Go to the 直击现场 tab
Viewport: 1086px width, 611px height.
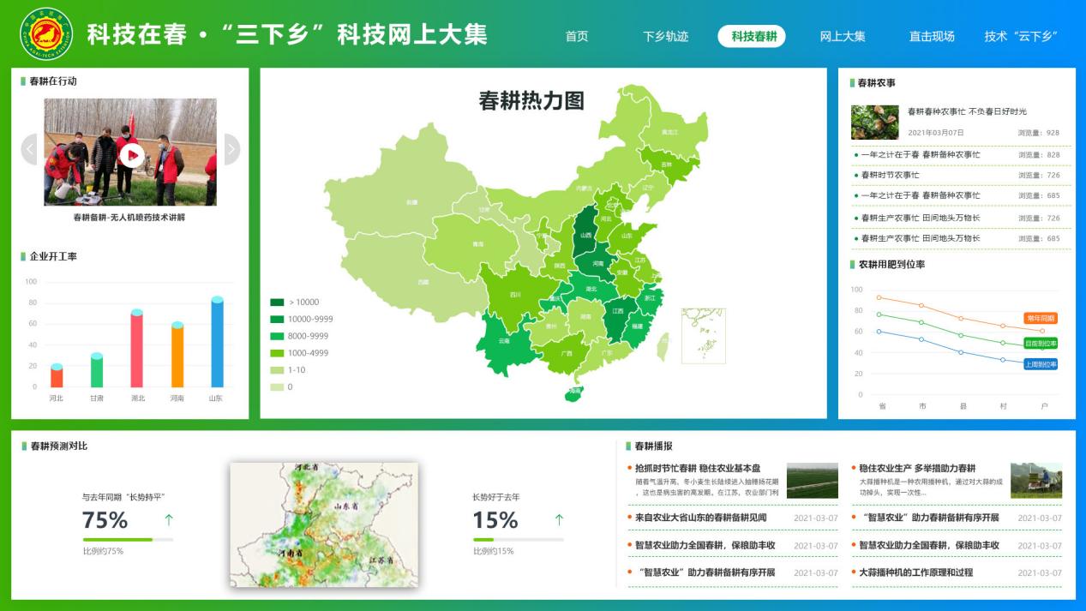pyautogui.click(x=932, y=36)
